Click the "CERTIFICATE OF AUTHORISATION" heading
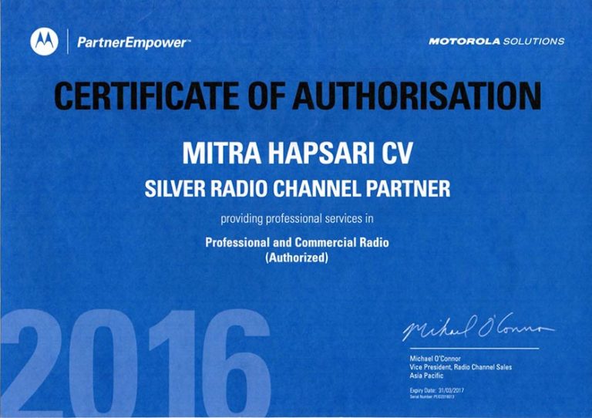This screenshot has height=418, width=592. 298,96
